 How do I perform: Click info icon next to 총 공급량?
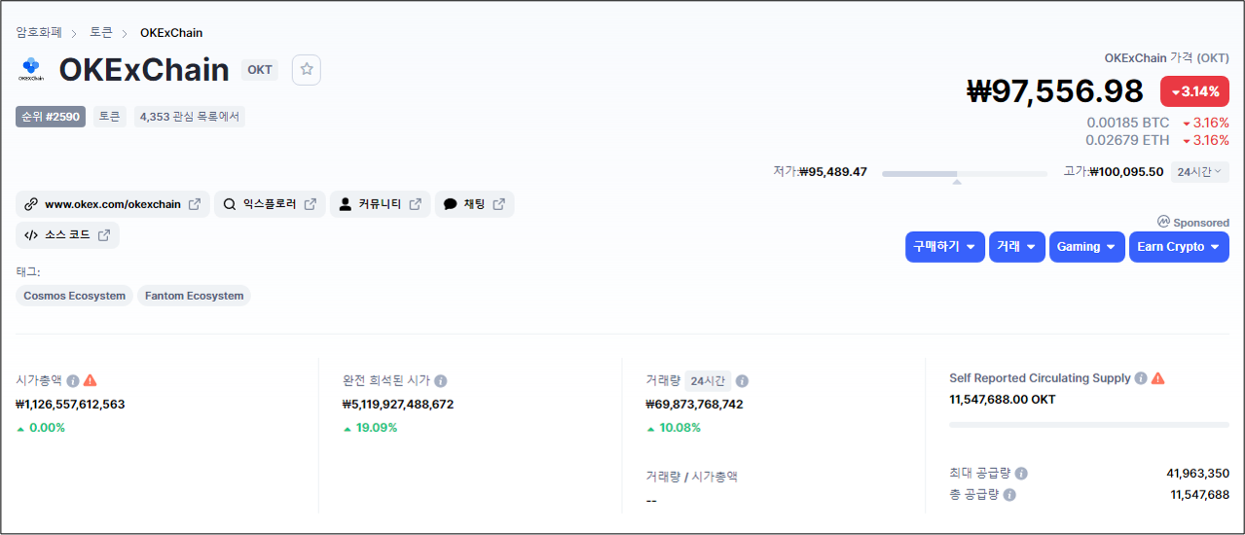coord(1009,495)
